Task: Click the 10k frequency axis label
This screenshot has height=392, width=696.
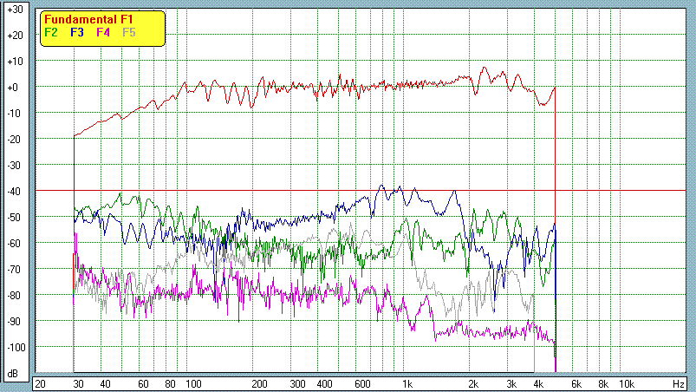Action: (627, 384)
